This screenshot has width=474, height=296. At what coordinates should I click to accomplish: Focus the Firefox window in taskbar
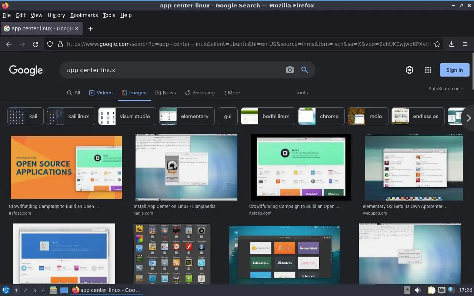(107, 290)
